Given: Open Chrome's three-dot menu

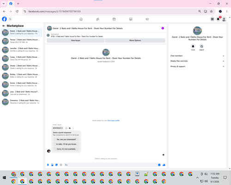Looking at the screenshot, I should point(227,12).
